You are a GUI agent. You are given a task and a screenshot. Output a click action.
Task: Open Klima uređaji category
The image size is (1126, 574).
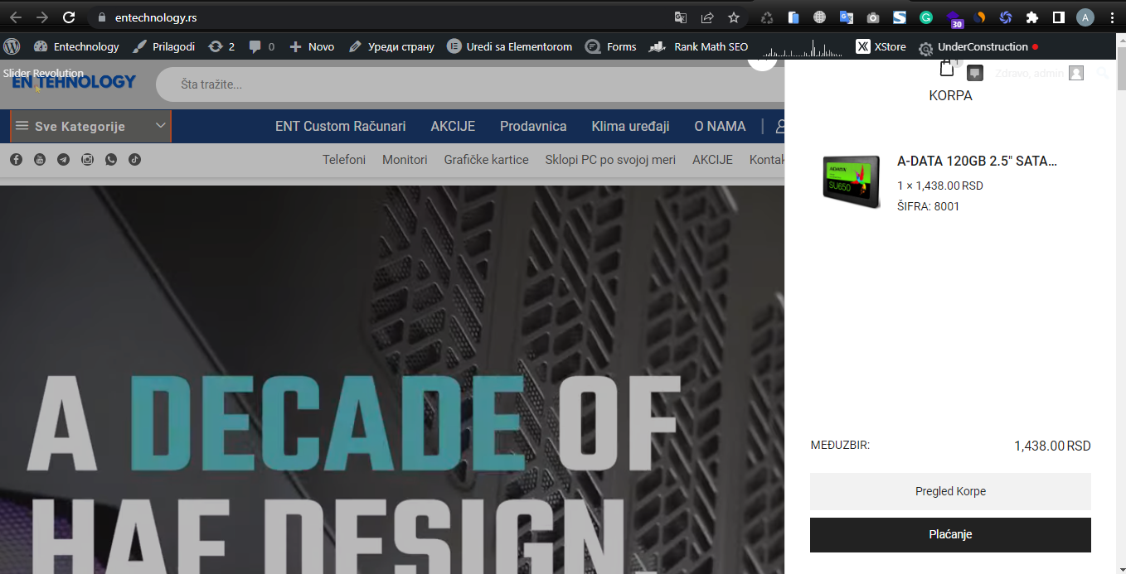pyautogui.click(x=630, y=126)
